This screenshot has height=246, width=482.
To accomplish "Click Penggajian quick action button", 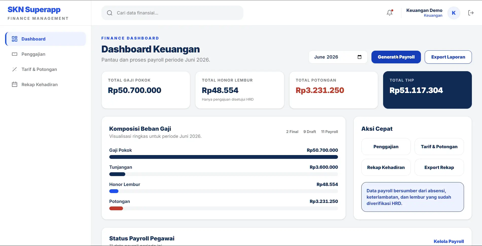I will 386,146.
